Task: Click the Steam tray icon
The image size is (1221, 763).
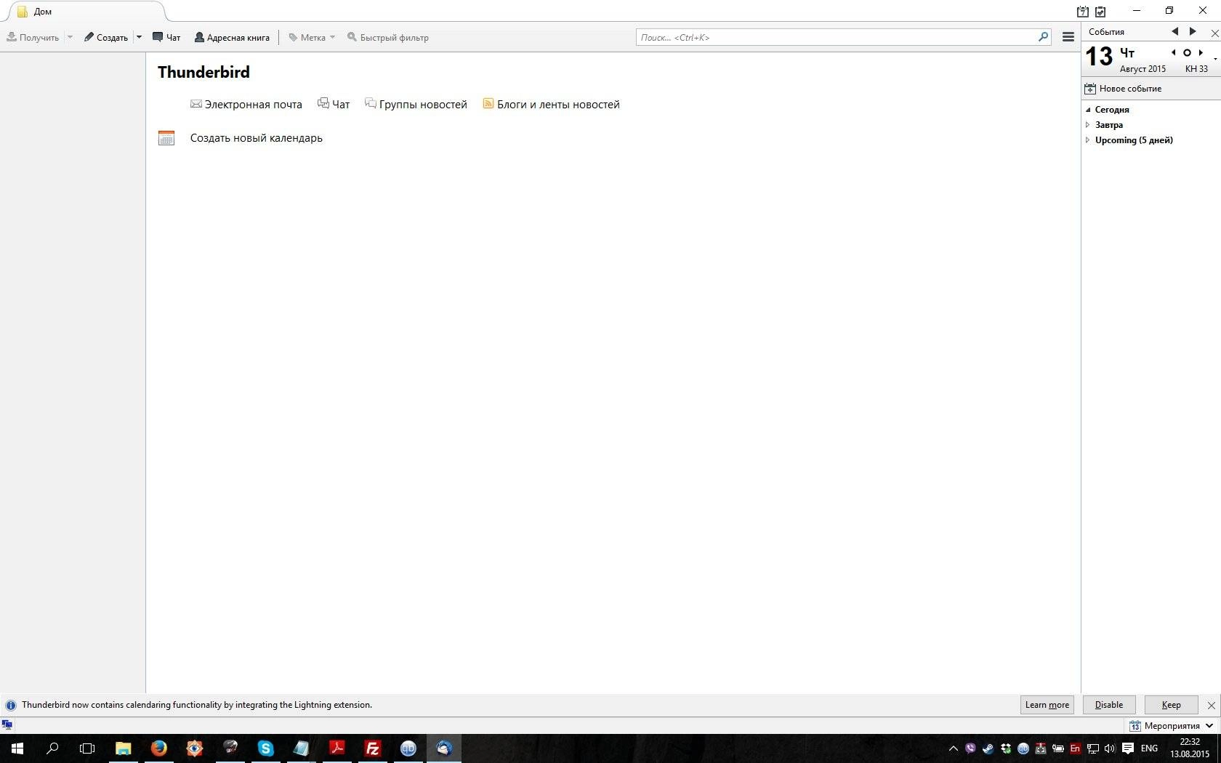Action: (x=988, y=748)
